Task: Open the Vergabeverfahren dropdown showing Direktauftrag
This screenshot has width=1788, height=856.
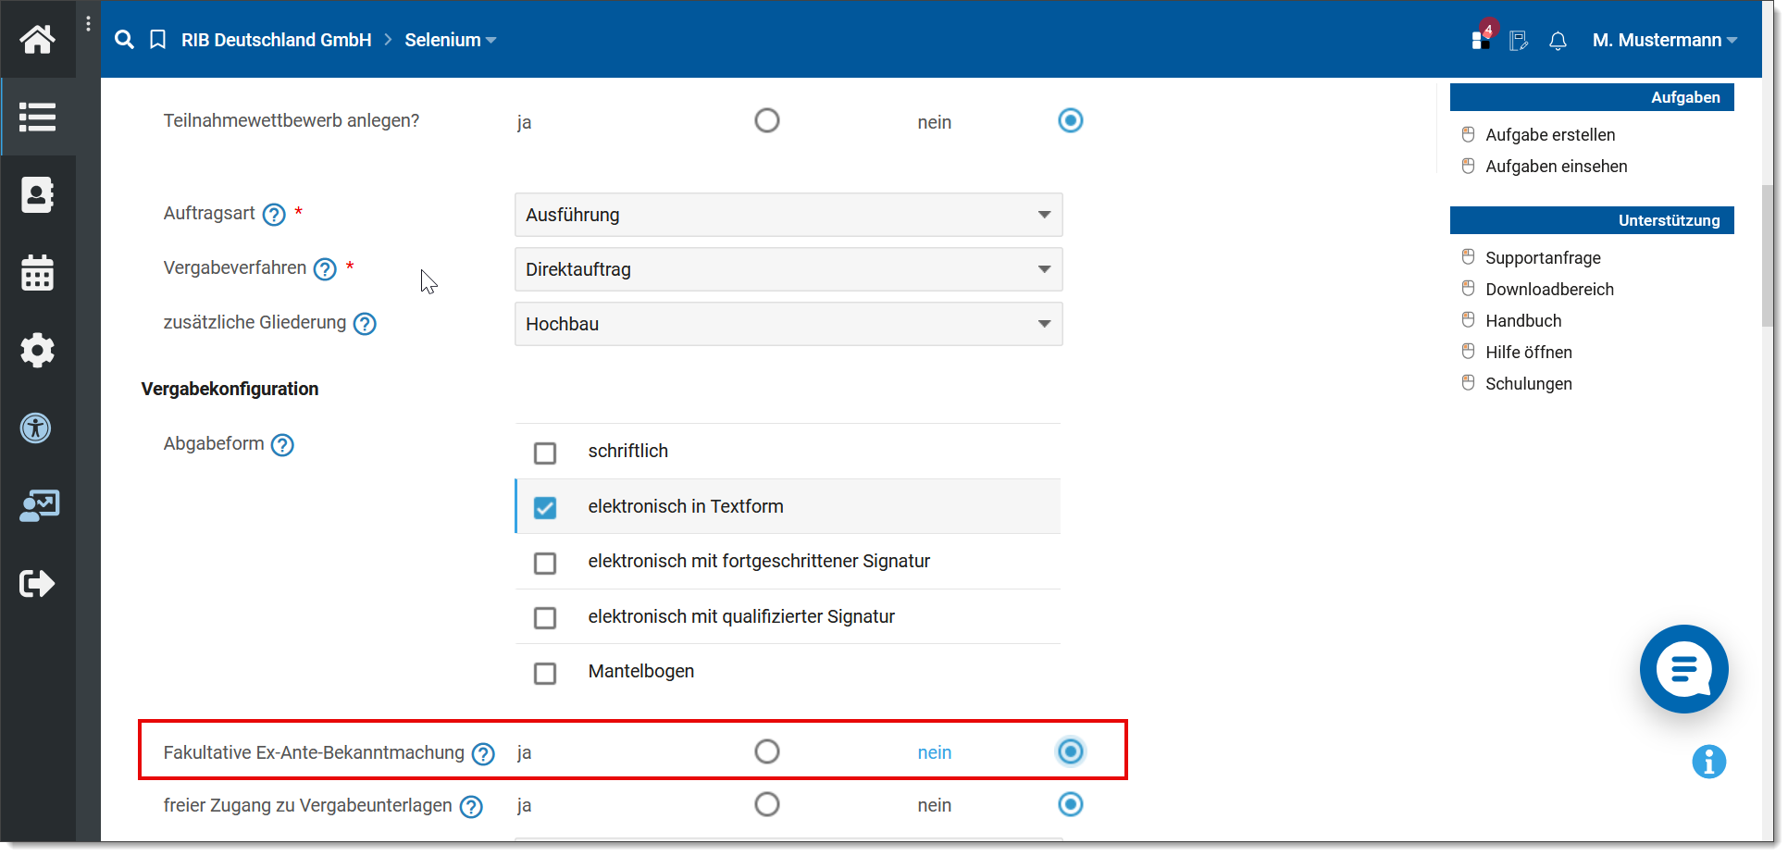Action: tap(788, 269)
